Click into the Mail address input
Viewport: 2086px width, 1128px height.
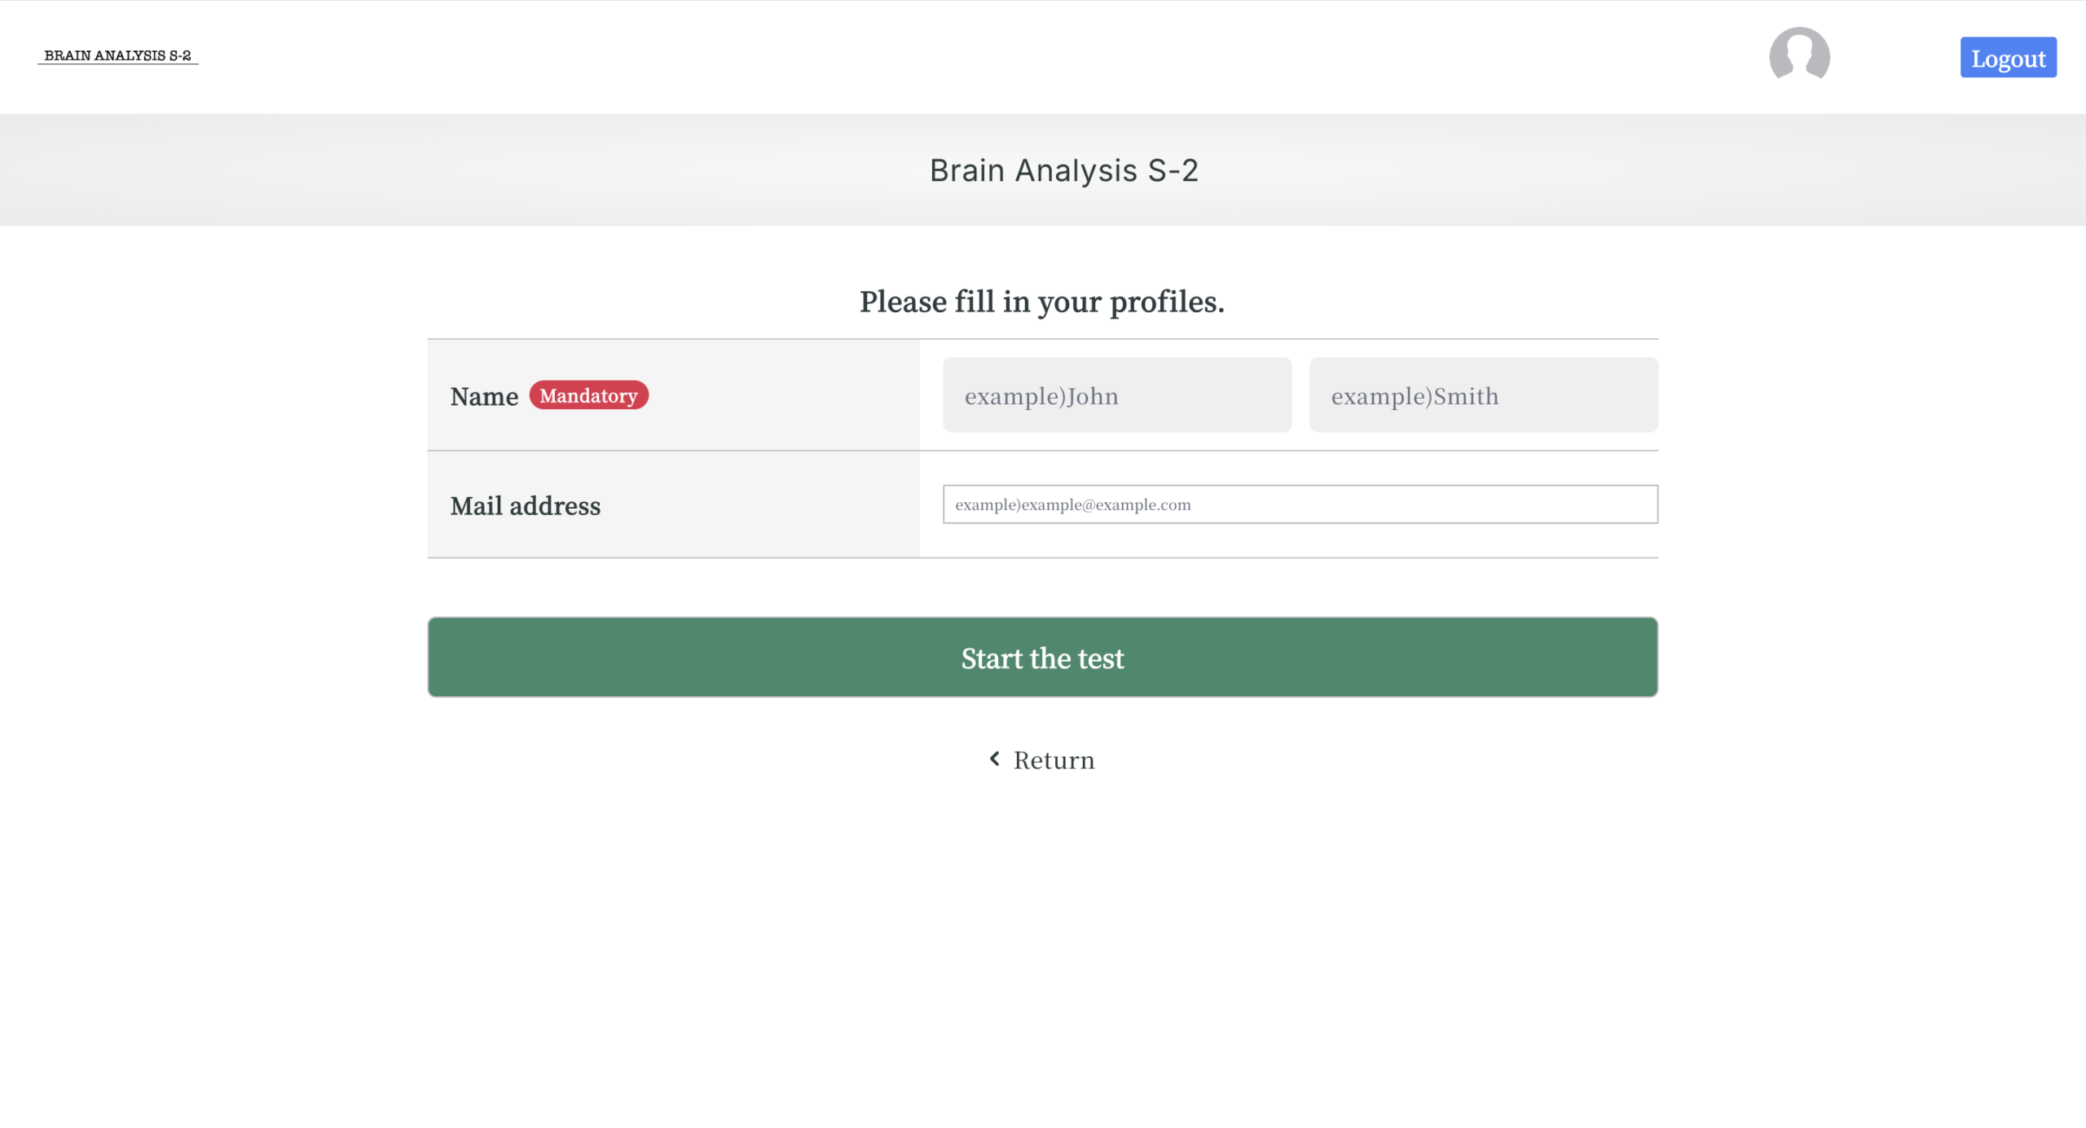1300,505
